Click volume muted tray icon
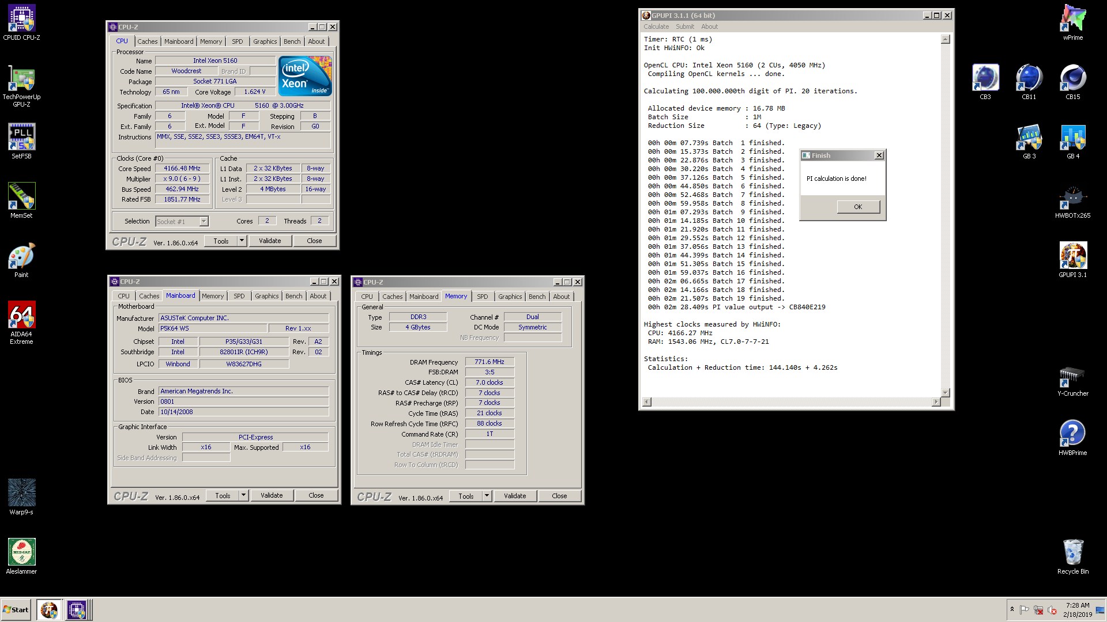Viewport: 1107px width, 622px height. 1052,610
